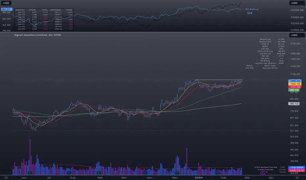Screen dimensions: 306x180
Task: Click the blue 65.27 RS line label
Action: coord(7,9)
